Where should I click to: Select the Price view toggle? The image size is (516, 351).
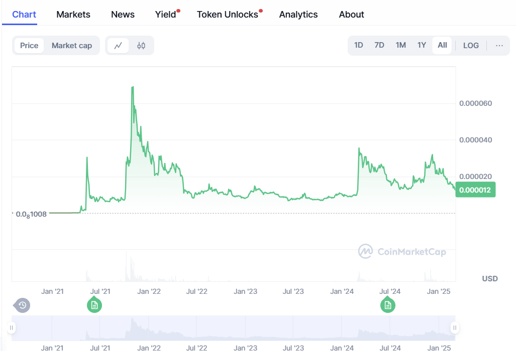pyautogui.click(x=29, y=46)
